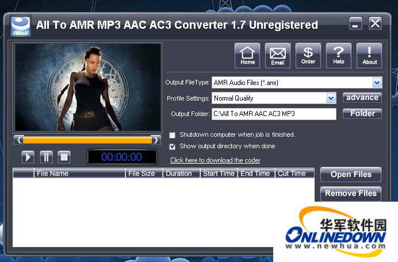This screenshot has height=262, width=398.
Task: Click the Open Files button
Action: pyautogui.click(x=351, y=175)
